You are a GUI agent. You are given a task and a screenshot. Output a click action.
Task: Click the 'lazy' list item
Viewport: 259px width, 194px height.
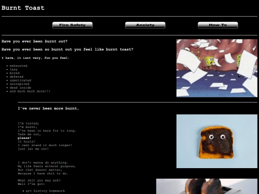click(x=13, y=69)
